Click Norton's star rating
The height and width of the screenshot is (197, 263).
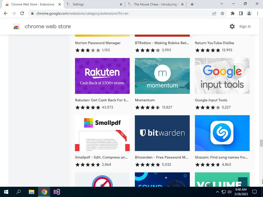point(88,50)
